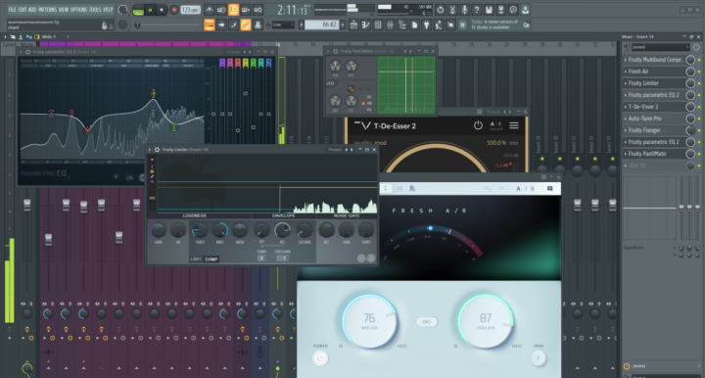Toggle enable switch for Fruity Limiter slot

pyautogui.click(x=699, y=83)
